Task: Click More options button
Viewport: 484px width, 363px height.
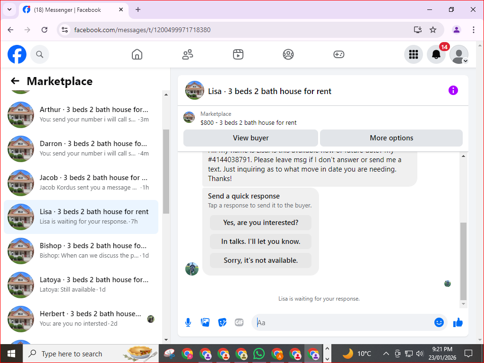Action: pos(391,138)
